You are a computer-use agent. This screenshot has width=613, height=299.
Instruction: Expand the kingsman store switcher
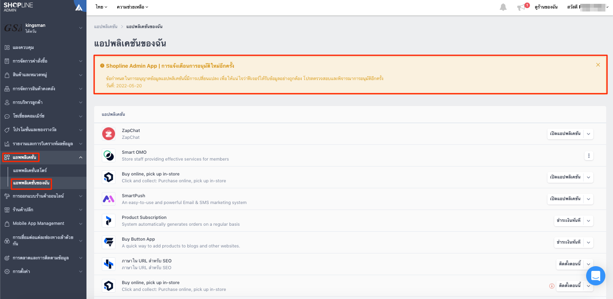(81, 28)
